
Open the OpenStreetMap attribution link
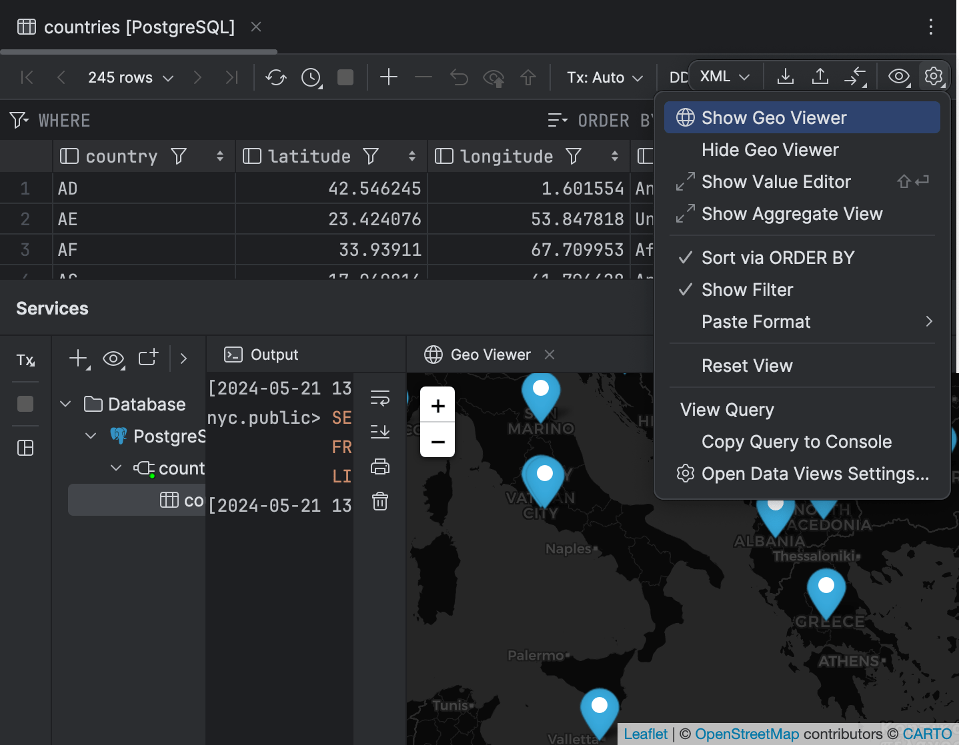[747, 734]
